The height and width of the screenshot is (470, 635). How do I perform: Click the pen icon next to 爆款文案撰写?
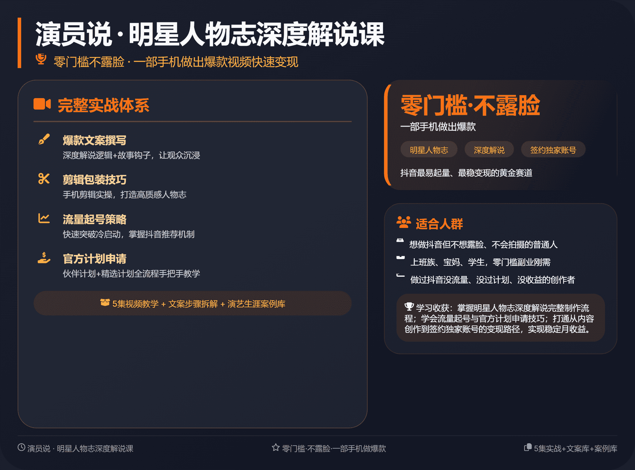[44, 139]
